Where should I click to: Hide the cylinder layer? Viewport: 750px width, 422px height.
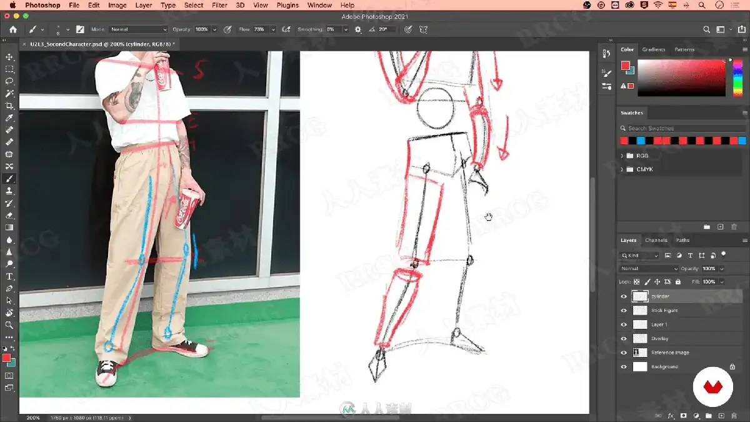pos(623,296)
